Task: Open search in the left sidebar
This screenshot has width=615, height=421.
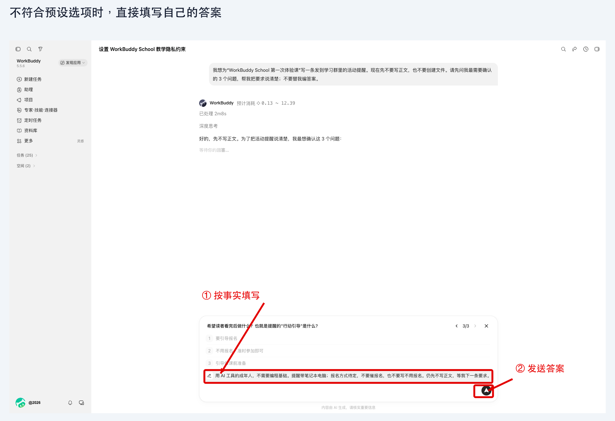Action: point(29,49)
